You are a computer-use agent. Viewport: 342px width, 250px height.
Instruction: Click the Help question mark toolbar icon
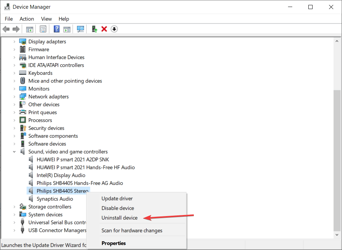56,29
